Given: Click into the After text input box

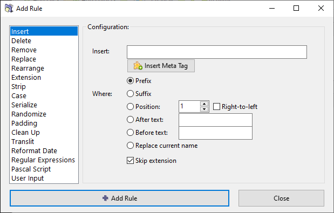Looking at the screenshot, I should click(215, 120).
